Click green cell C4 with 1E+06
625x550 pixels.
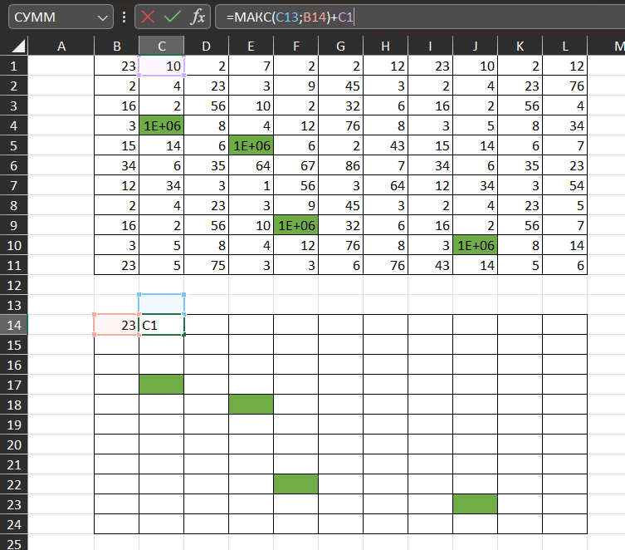tap(161, 125)
